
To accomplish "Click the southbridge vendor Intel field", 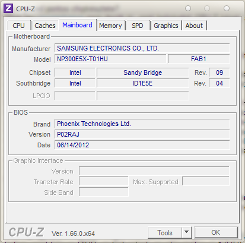I will 75,83.
